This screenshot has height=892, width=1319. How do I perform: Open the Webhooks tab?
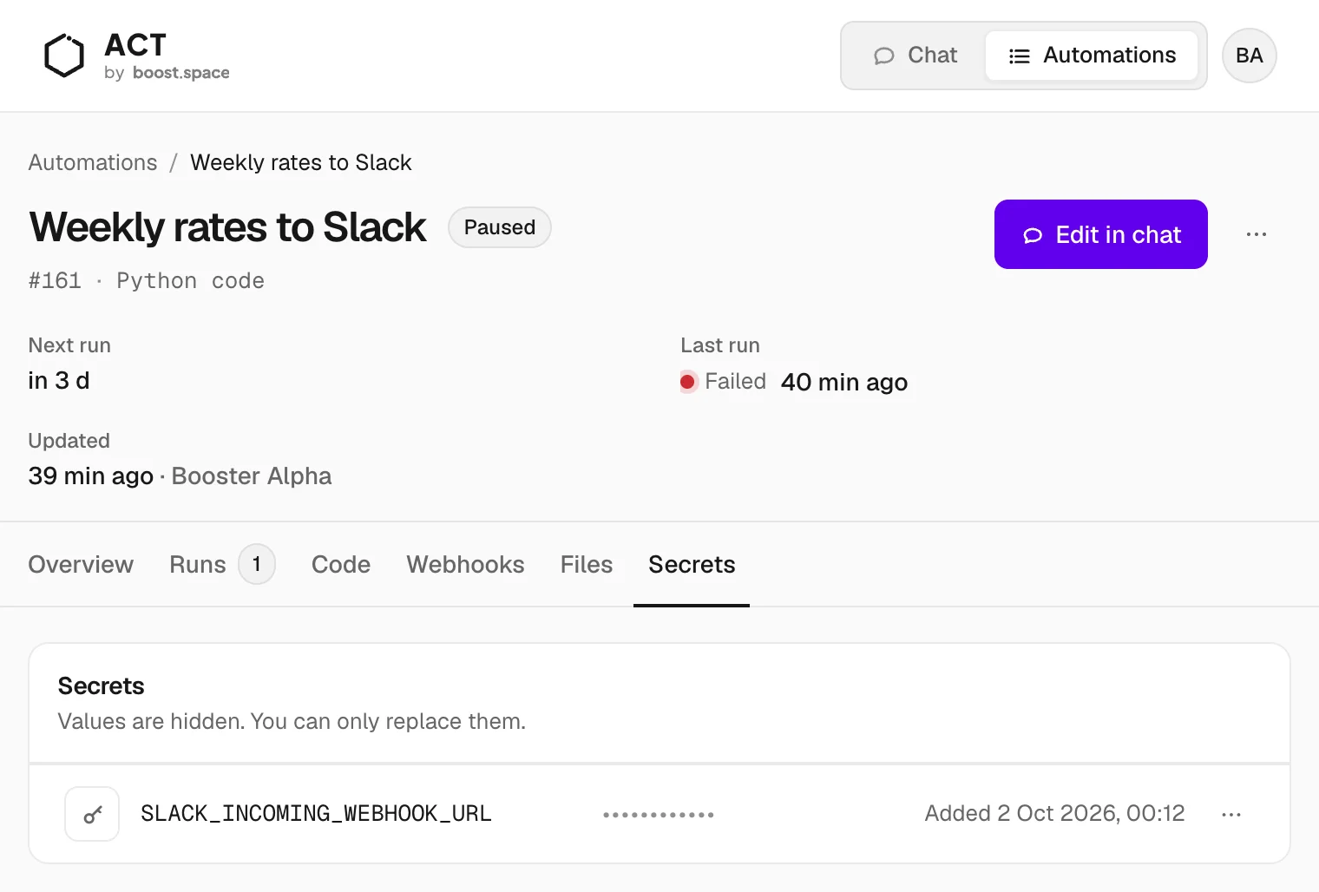coord(465,564)
